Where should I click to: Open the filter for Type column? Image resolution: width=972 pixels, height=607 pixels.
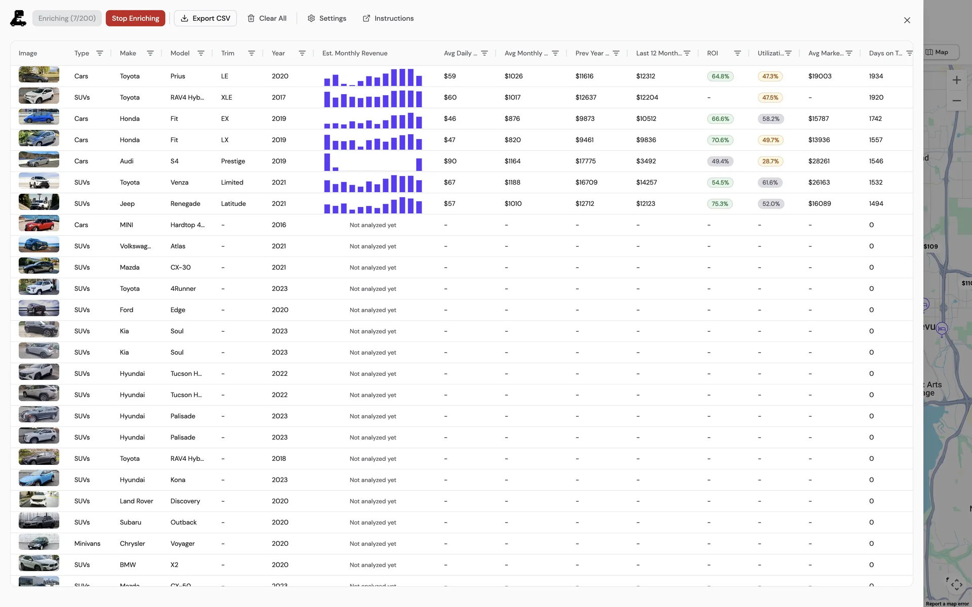click(100, 53)
